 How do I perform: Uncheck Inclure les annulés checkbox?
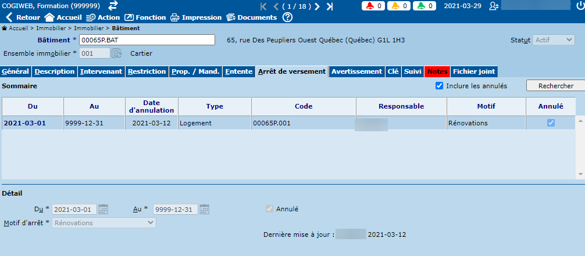point(440,86)
